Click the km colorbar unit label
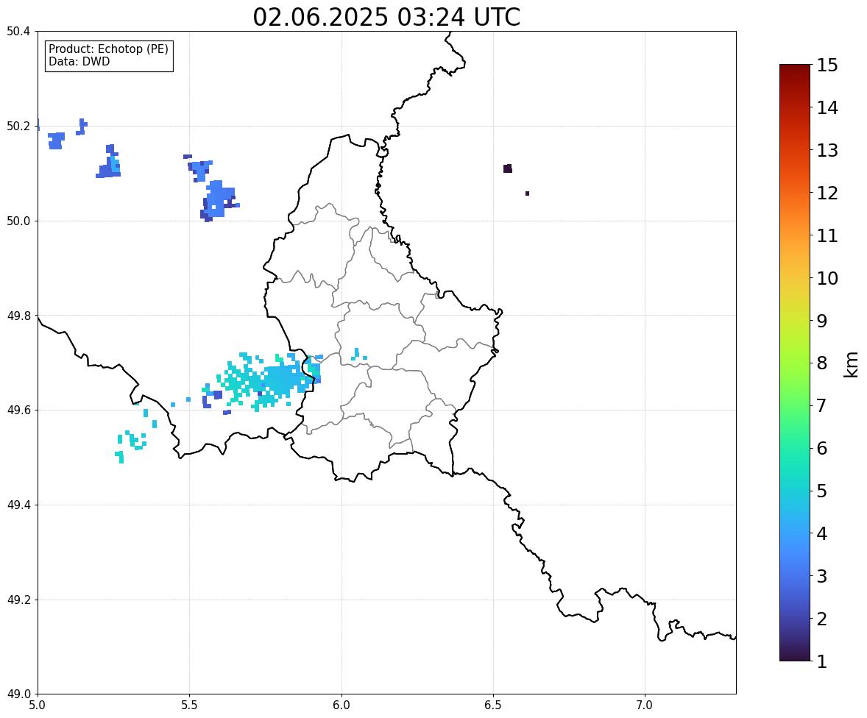Viewport: 867px width, 718px height. [x=851, y=363]
